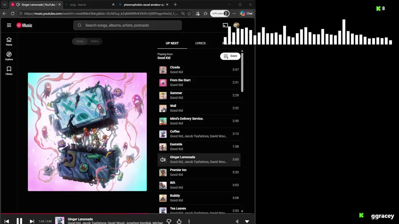Click the speaker icon on Ginger Lemonade row
The height and width of the screenshot is (224, 399).
[x=163, y=160]
